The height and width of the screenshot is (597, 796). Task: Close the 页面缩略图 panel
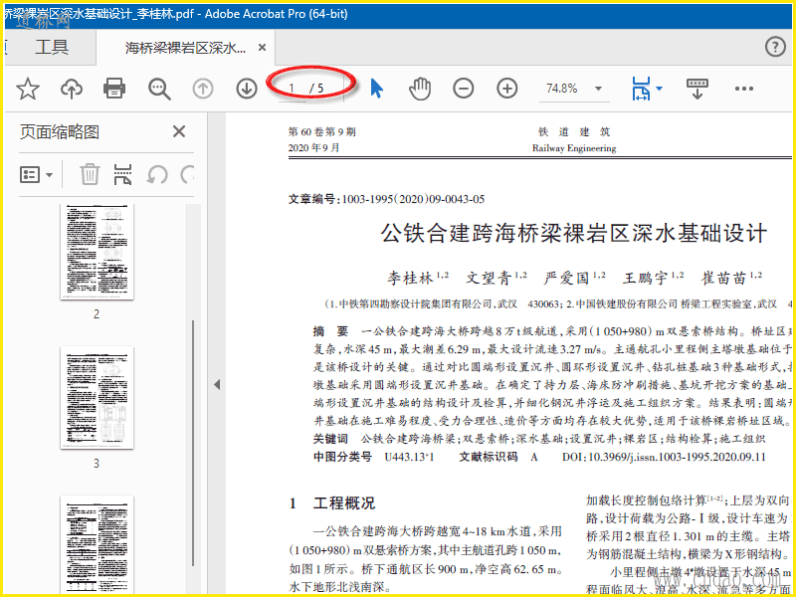(179, 132)
